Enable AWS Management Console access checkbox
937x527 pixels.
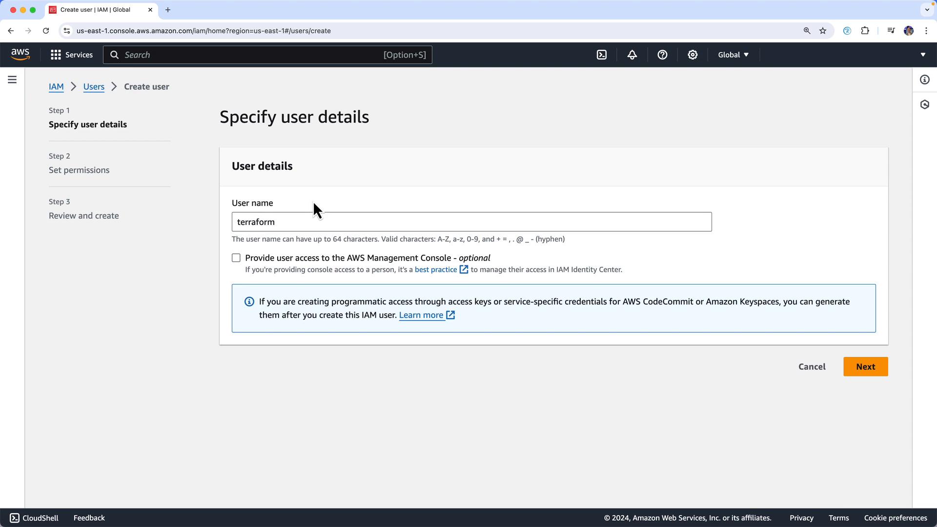coord(236,258)
